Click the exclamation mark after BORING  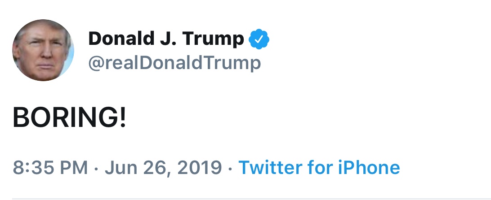tap(122, 117)
